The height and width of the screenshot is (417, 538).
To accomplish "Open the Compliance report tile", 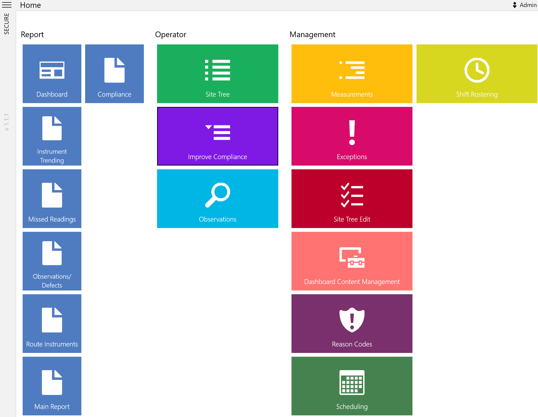I will click(x=114, y=74).
